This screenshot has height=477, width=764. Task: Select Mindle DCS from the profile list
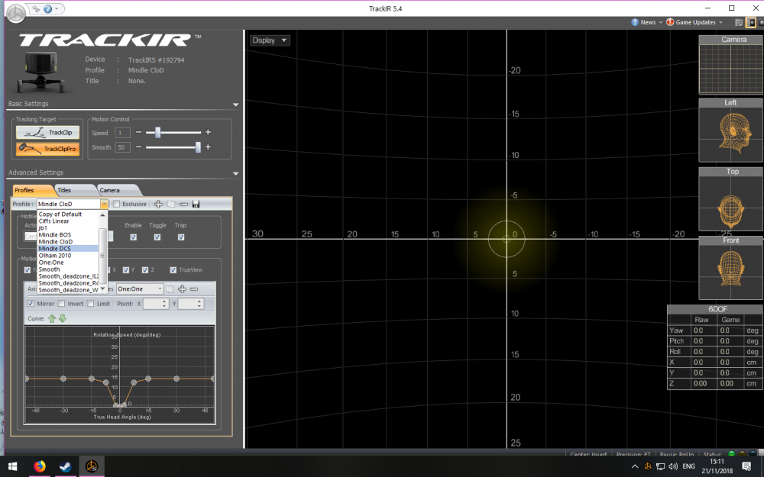tap(54, 249)
